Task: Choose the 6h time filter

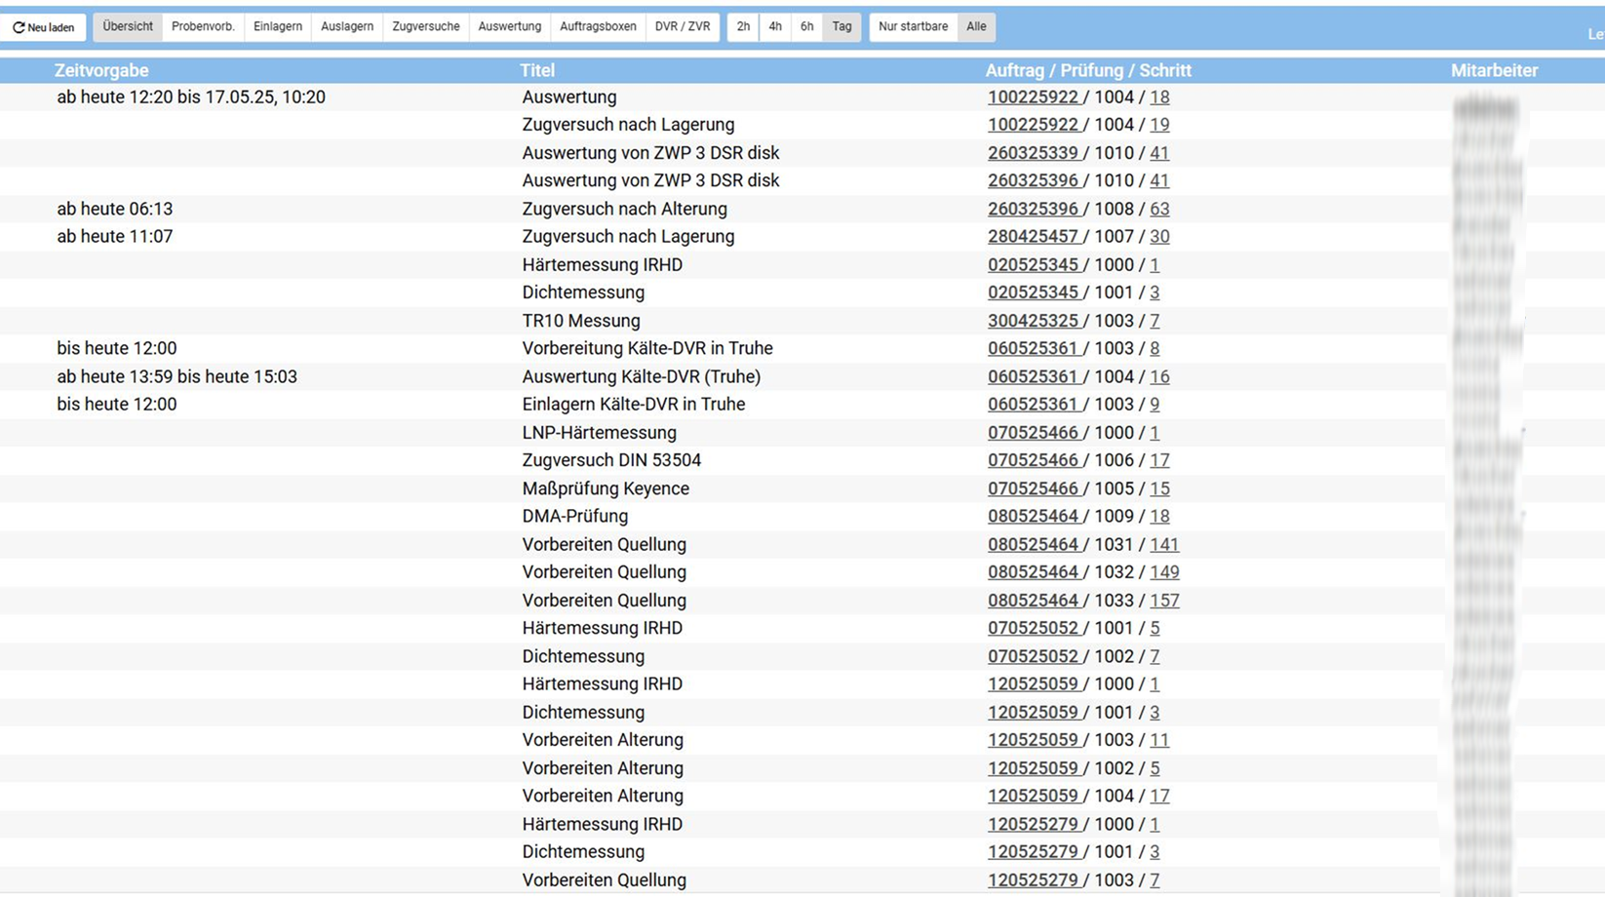Action: 807,27
